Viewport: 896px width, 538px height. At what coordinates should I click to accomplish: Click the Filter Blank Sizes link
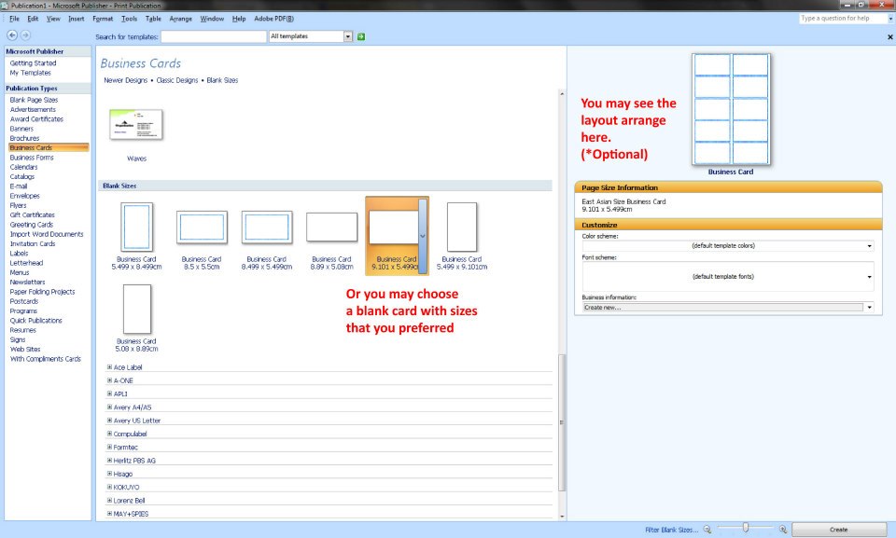pyautogui.click(x=671, y=530)
